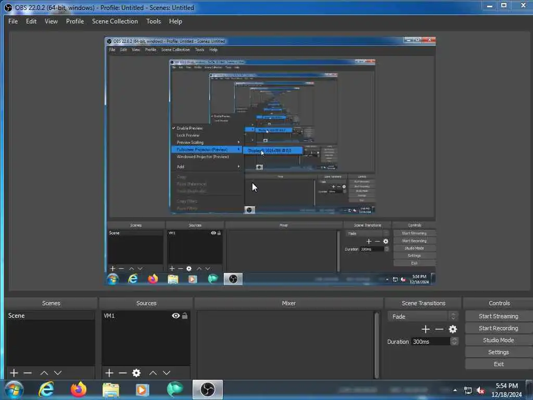Remove scene transition with minus icon
The height and width of the screenshot is (400, 533).
coord(439,329)
